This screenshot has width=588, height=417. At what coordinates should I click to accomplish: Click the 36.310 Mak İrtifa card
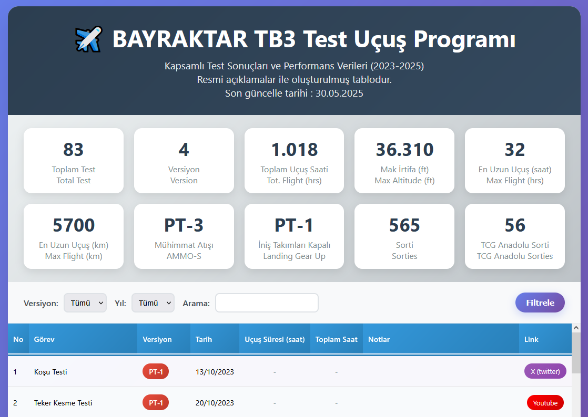tap(404, 161)
